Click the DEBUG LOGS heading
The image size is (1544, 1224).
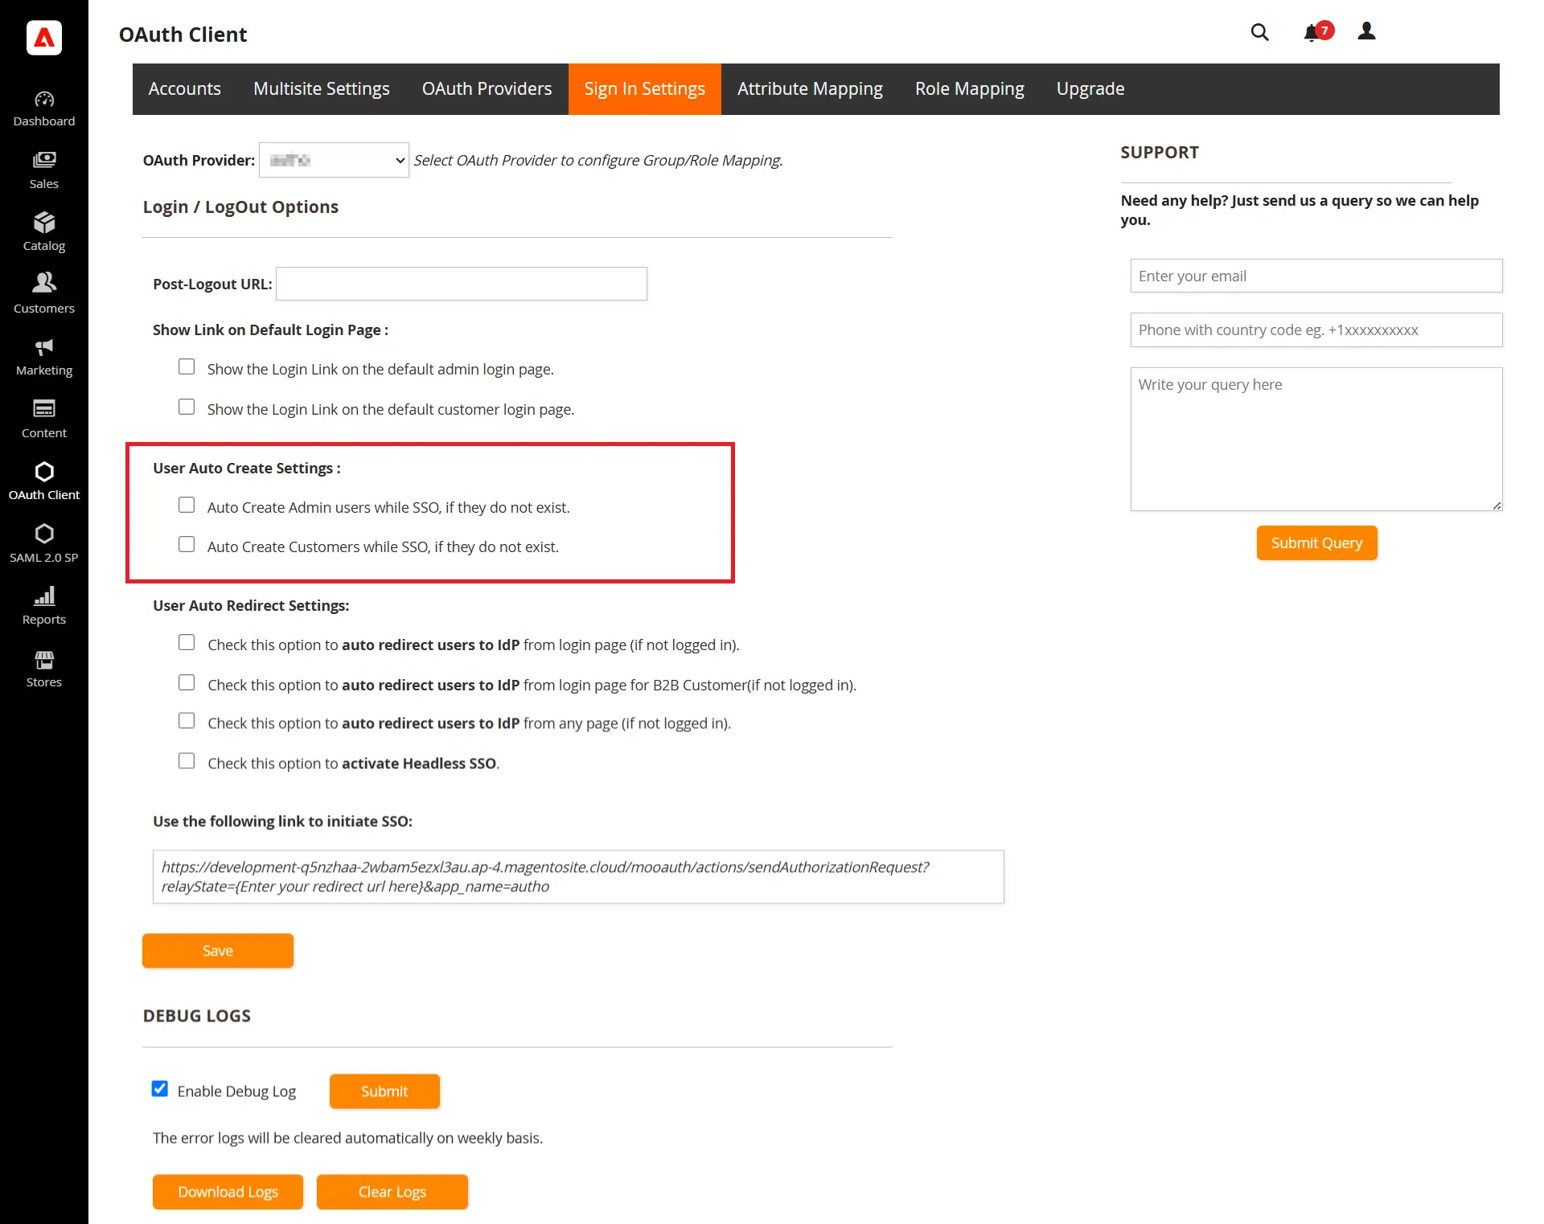pyautogui.click(x=197, y=1016)
